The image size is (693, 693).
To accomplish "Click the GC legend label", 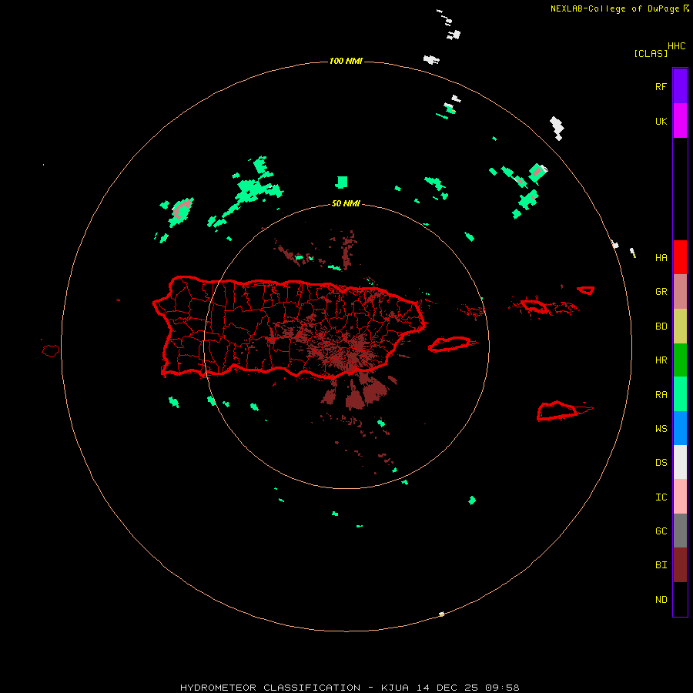I will (661, 531).
